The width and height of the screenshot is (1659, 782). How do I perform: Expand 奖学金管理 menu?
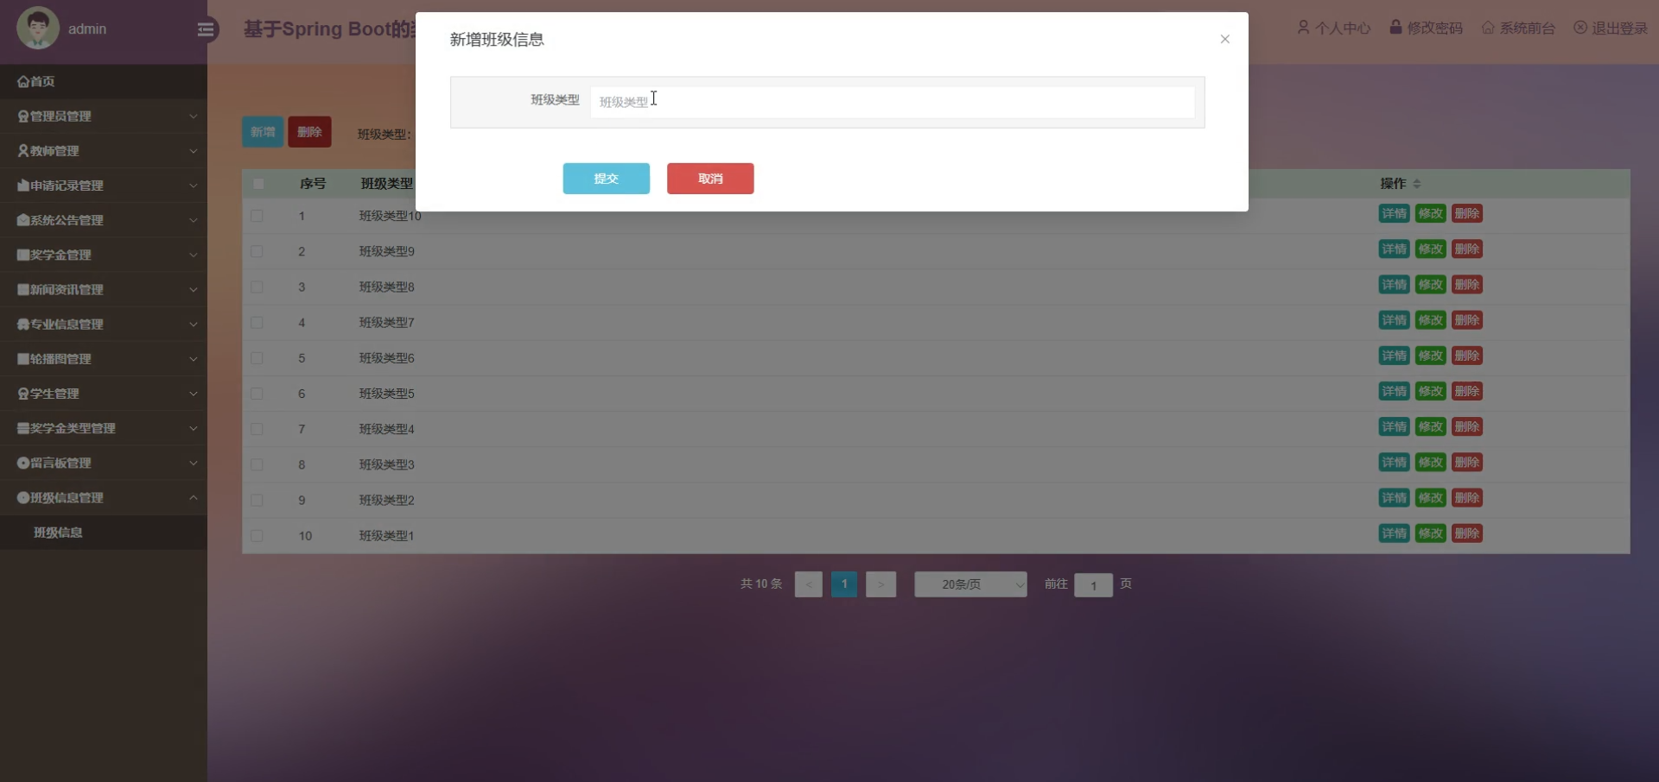click(104, 255)
